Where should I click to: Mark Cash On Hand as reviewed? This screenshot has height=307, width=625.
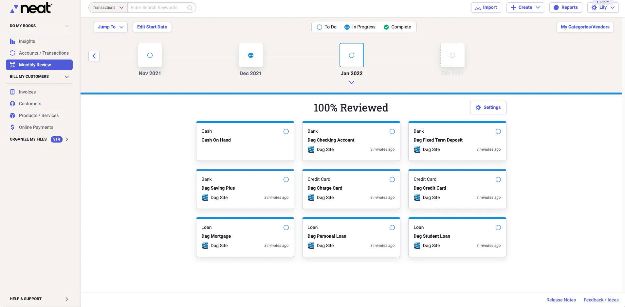pyautogui.click(x=286, y=131)
